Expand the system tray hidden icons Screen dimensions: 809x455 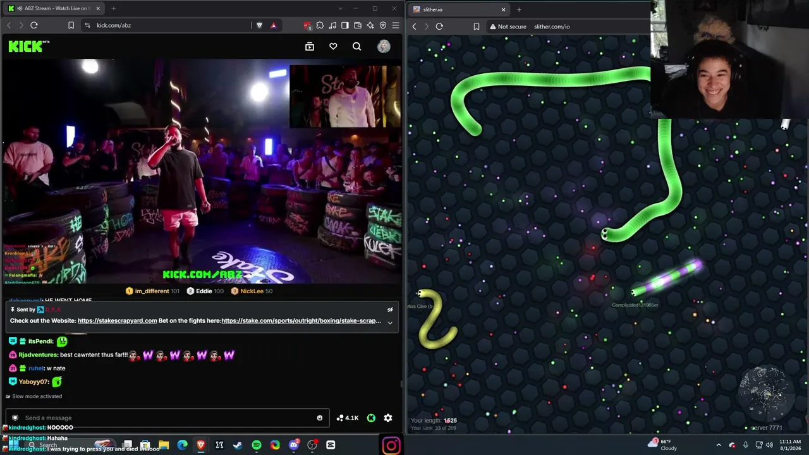coord(719,445)
